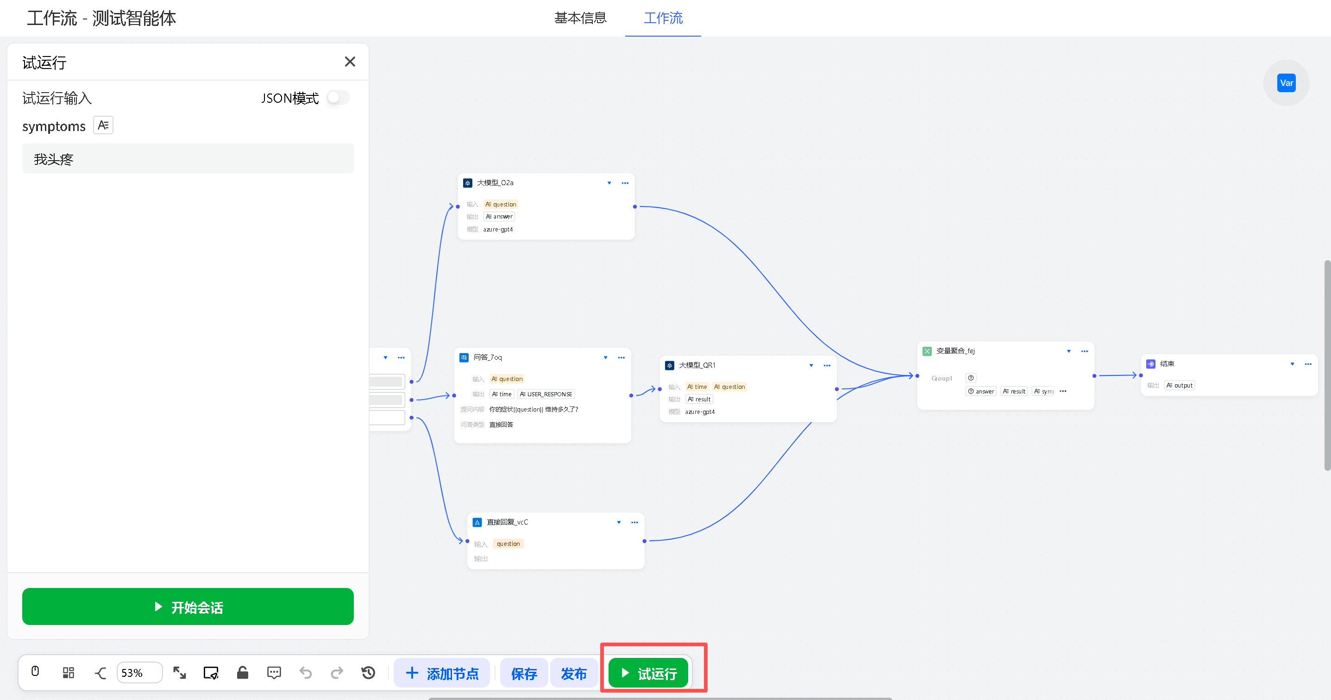Click the auto-layout grid icon in toolbar

pos(68,672)
